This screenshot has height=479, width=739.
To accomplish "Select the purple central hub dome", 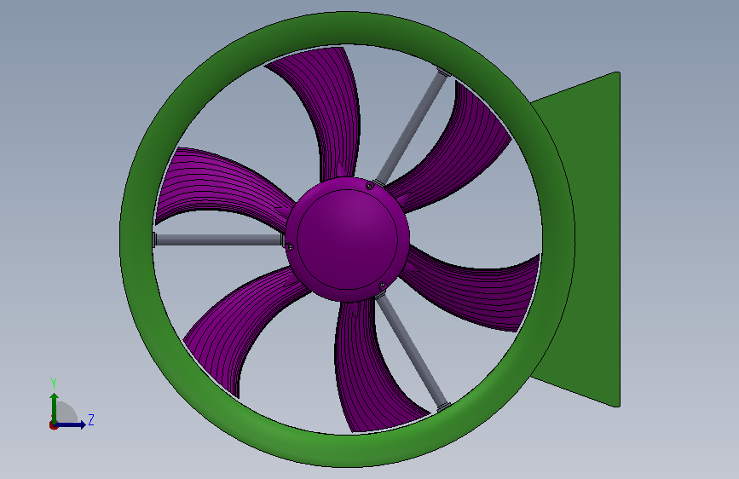I will [348, 239].
